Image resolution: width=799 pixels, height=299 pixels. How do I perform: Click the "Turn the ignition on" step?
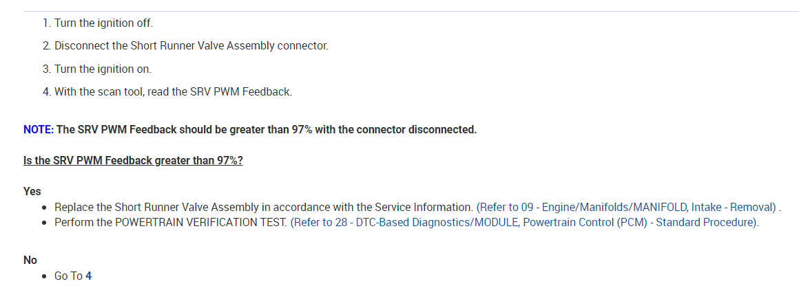tap(103, 69)
